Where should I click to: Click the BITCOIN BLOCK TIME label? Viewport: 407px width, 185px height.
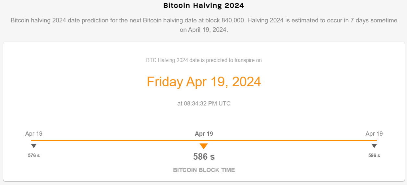[204, 170]
